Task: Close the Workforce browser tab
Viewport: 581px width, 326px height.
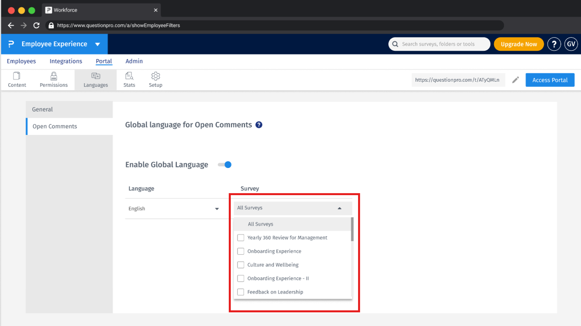Action: point(155,10)
